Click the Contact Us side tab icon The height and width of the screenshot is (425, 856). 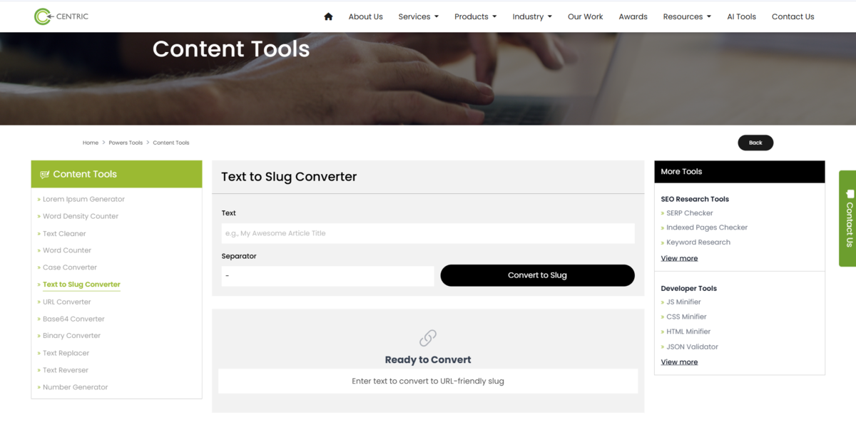pyautogui.click(x=850, y=194)
